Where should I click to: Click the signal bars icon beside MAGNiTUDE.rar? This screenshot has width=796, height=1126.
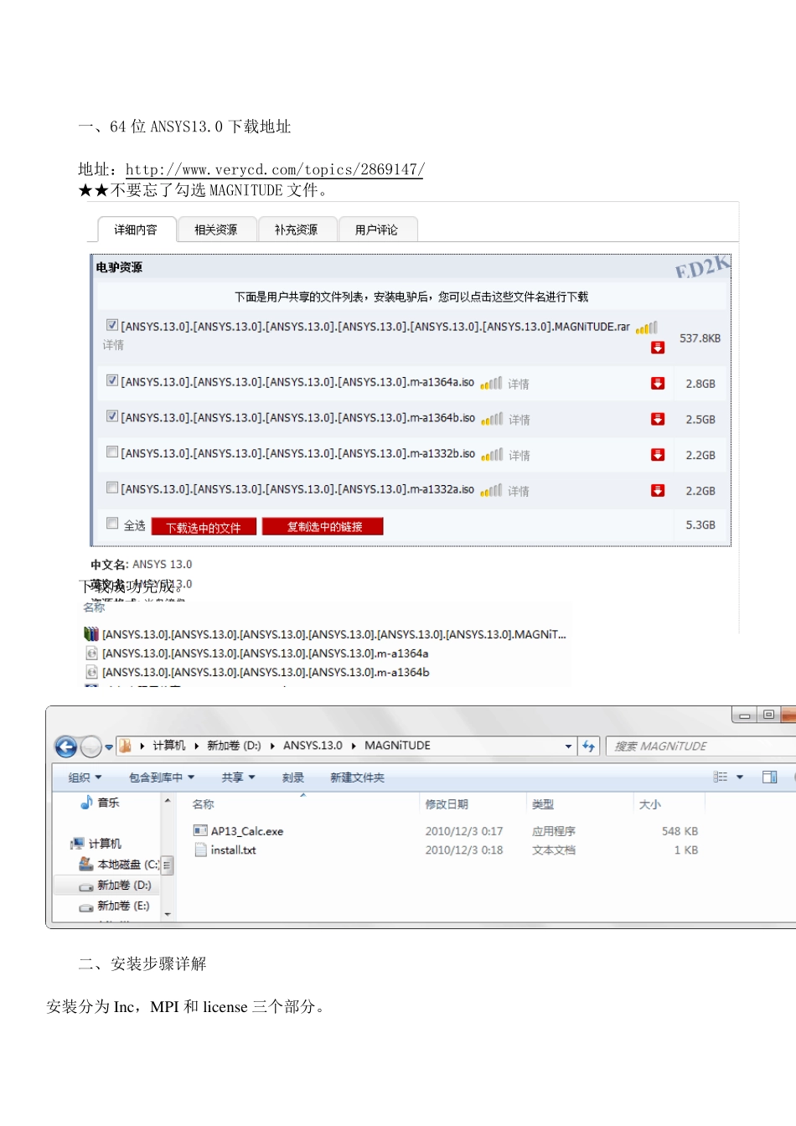(647, 328)
